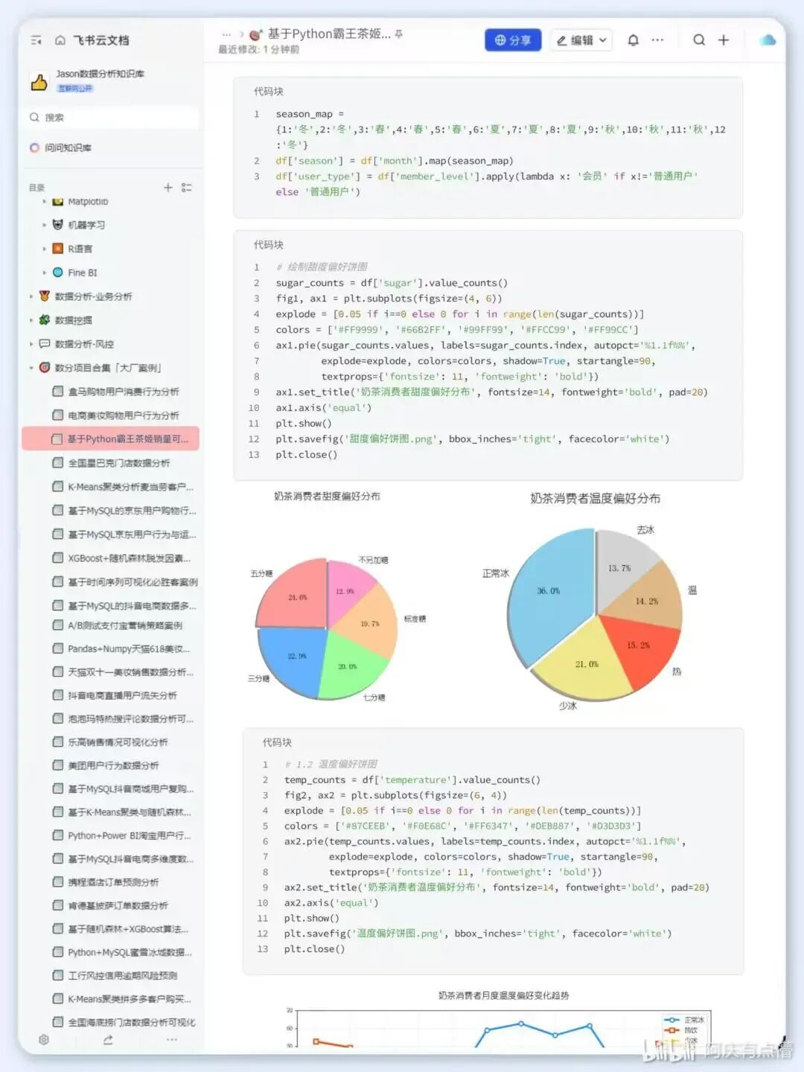Viewport: 804px width, 1072px height.
Task: Click the breadcrumb ellipsis in header
Action: point(227,34)
